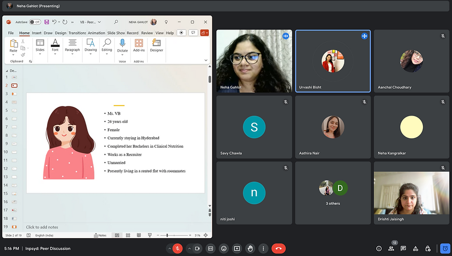Click the Cut scissors icon
Screen dimensions: 452x256
point(23,41)
